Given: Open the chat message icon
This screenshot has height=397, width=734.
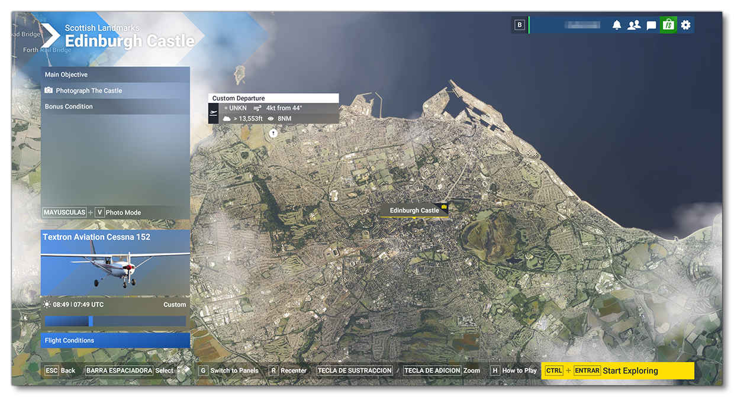Looking at the screenshot, I should click(x=651, y=24).
